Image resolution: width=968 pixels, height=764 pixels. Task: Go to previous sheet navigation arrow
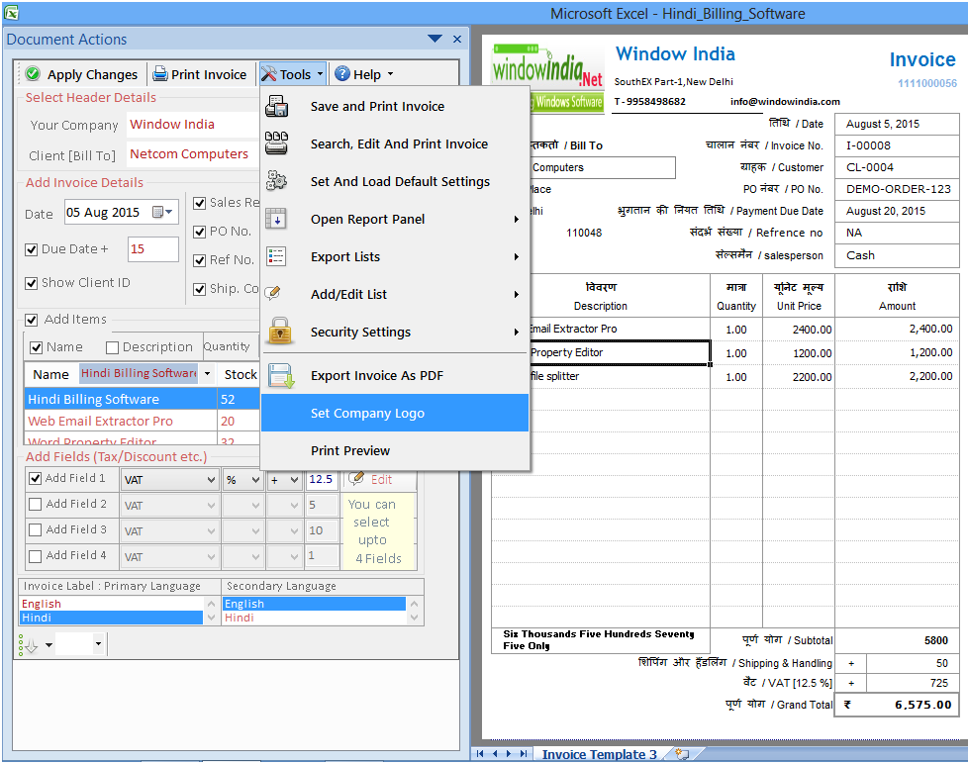495,753
